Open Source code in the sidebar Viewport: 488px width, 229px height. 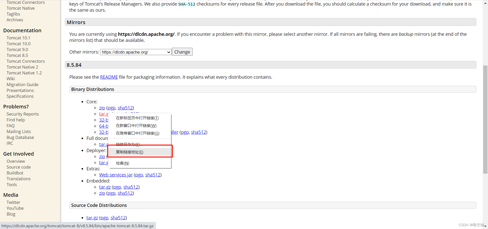click(19, 167)
